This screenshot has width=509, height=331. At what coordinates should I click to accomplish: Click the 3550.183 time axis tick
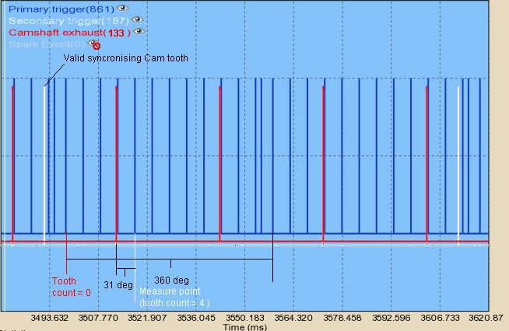click(x=247, y=318)
